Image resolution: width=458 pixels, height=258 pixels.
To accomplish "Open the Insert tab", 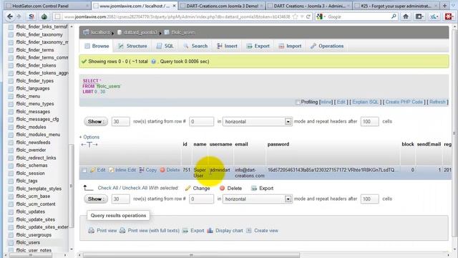I will tap(228, 46).
